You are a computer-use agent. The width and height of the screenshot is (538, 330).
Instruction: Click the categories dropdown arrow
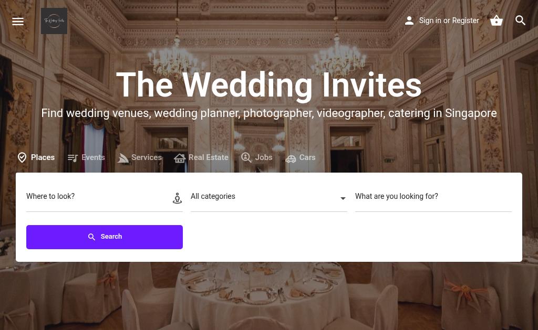tap(343, 198)
